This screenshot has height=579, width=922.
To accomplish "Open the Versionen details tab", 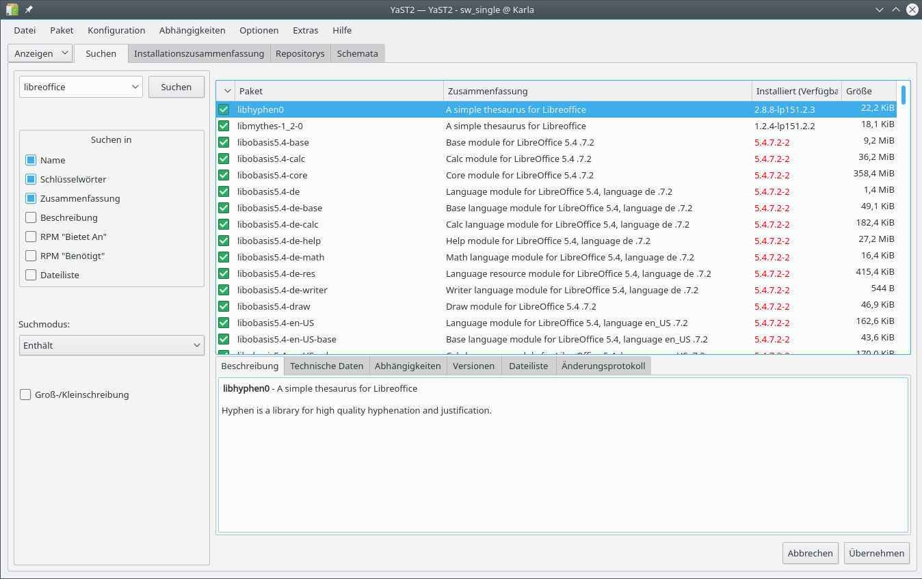I will point(473,366).
